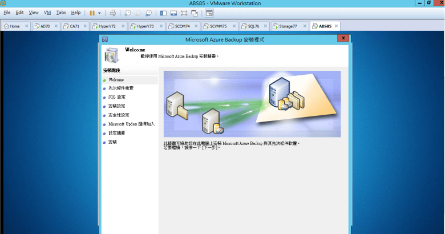Image resolution: width=445 pixels, height=234 pixels.
Task: Open the snapshot manager toolbar icon
Action: click(x=148, y=13)
